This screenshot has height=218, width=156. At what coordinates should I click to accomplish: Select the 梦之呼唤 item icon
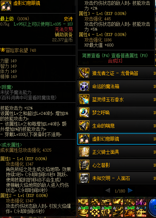[84, 112]
